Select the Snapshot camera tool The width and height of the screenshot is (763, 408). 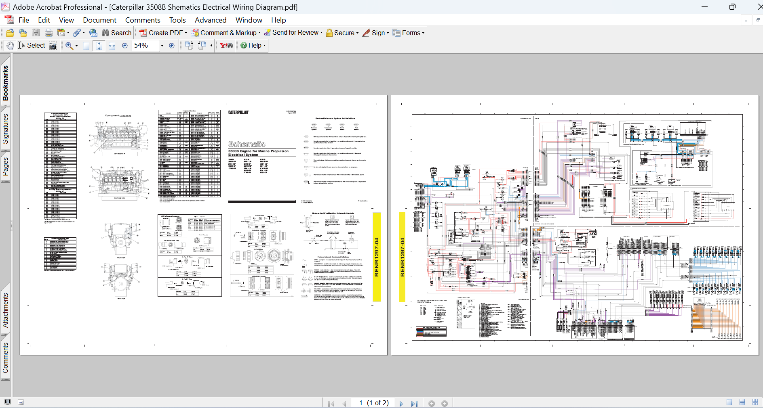coord(53,46)
